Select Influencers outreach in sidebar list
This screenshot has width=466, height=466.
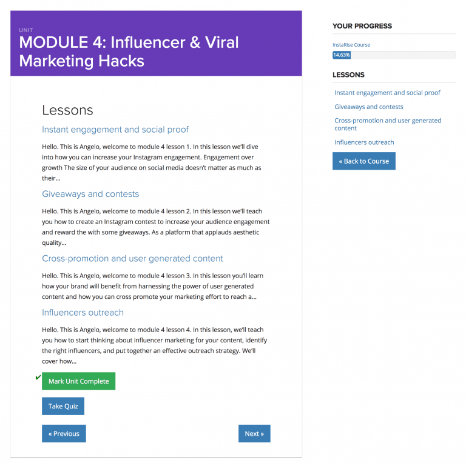click(x=364, y=142)
